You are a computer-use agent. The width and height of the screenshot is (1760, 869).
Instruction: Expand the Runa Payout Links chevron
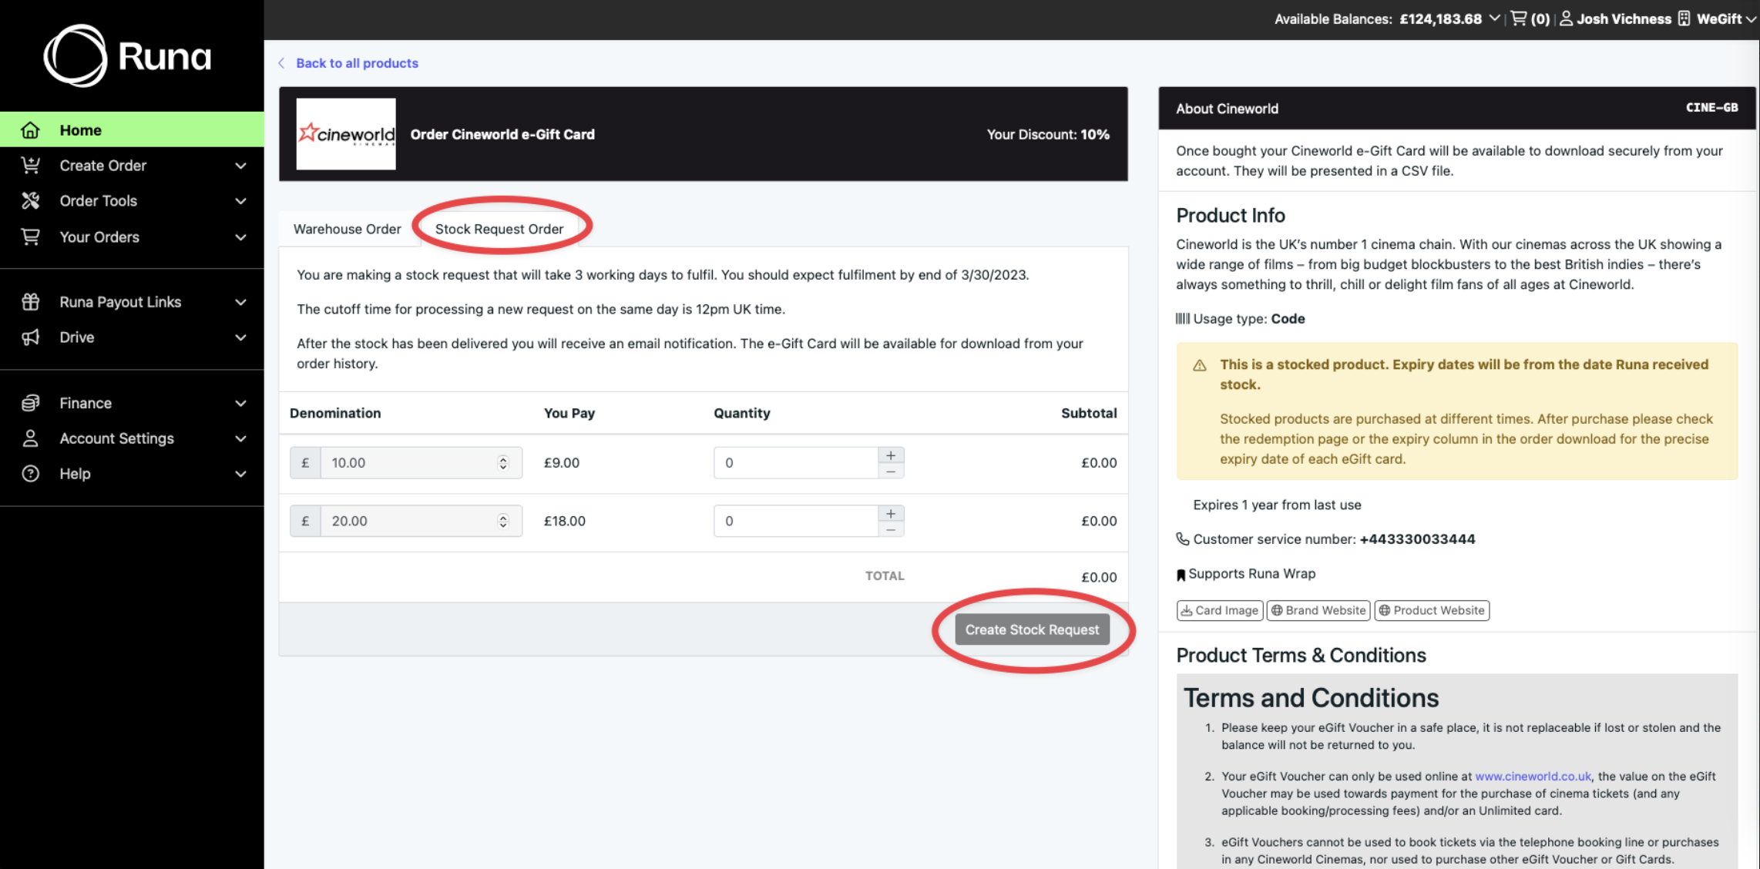pos(240,302)
